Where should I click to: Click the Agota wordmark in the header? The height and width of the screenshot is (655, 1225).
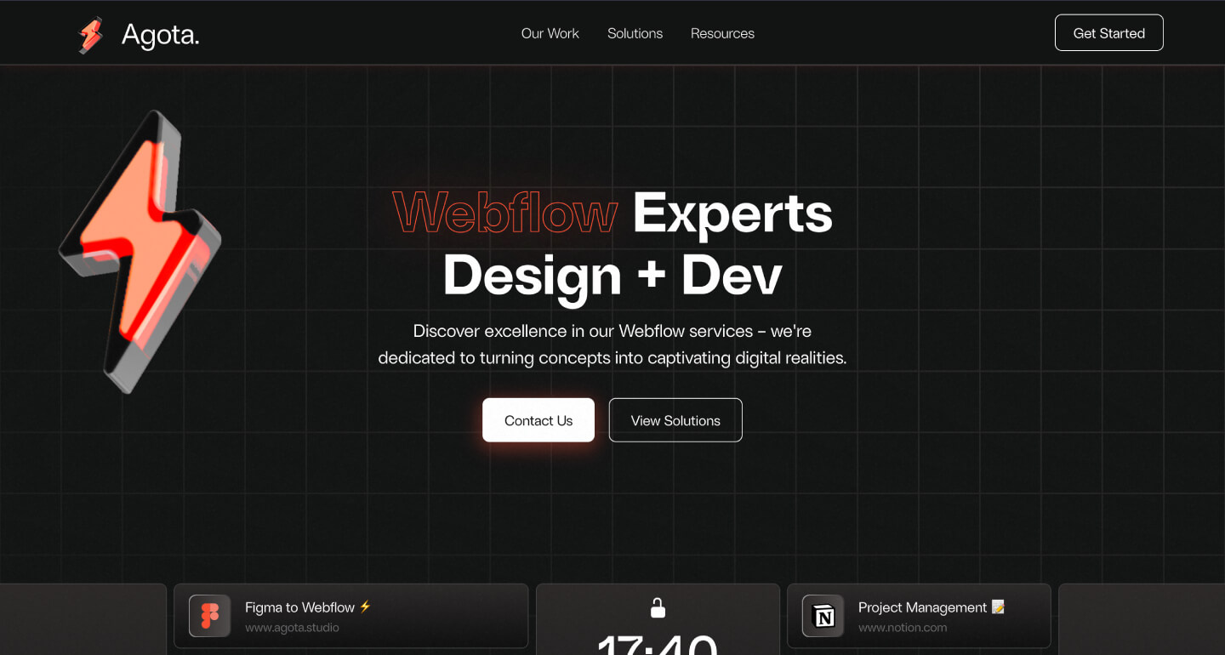162,35
